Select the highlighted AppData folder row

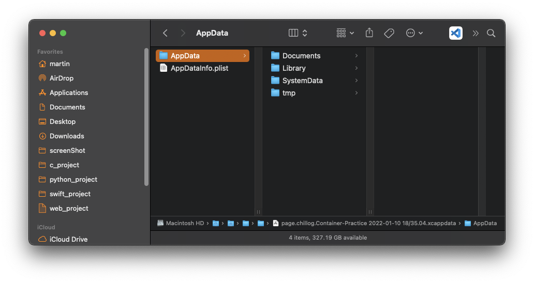202,56
